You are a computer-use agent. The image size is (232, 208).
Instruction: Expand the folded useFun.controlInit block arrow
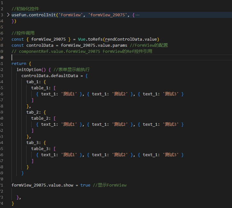8,15
